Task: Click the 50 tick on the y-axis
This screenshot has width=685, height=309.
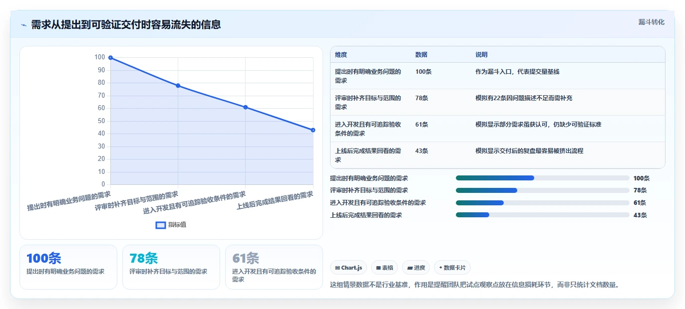Action: click(x=101, y=121)
